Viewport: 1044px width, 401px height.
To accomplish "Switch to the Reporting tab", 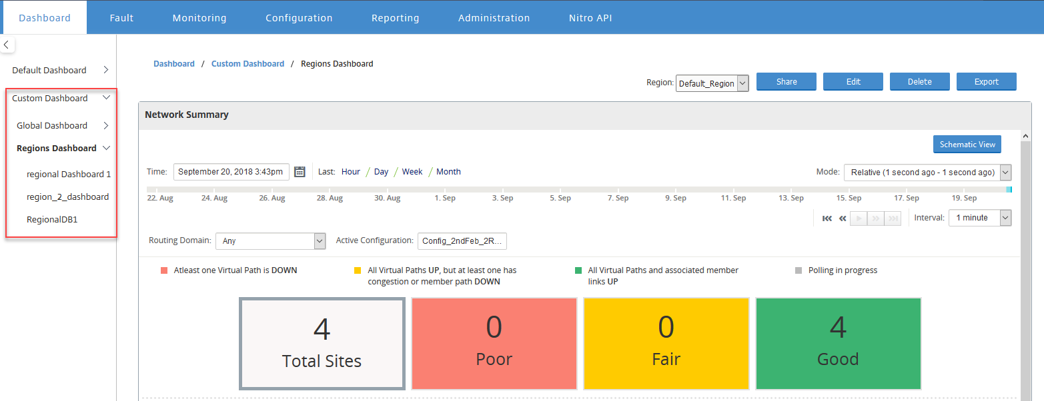I will [396, 18].
